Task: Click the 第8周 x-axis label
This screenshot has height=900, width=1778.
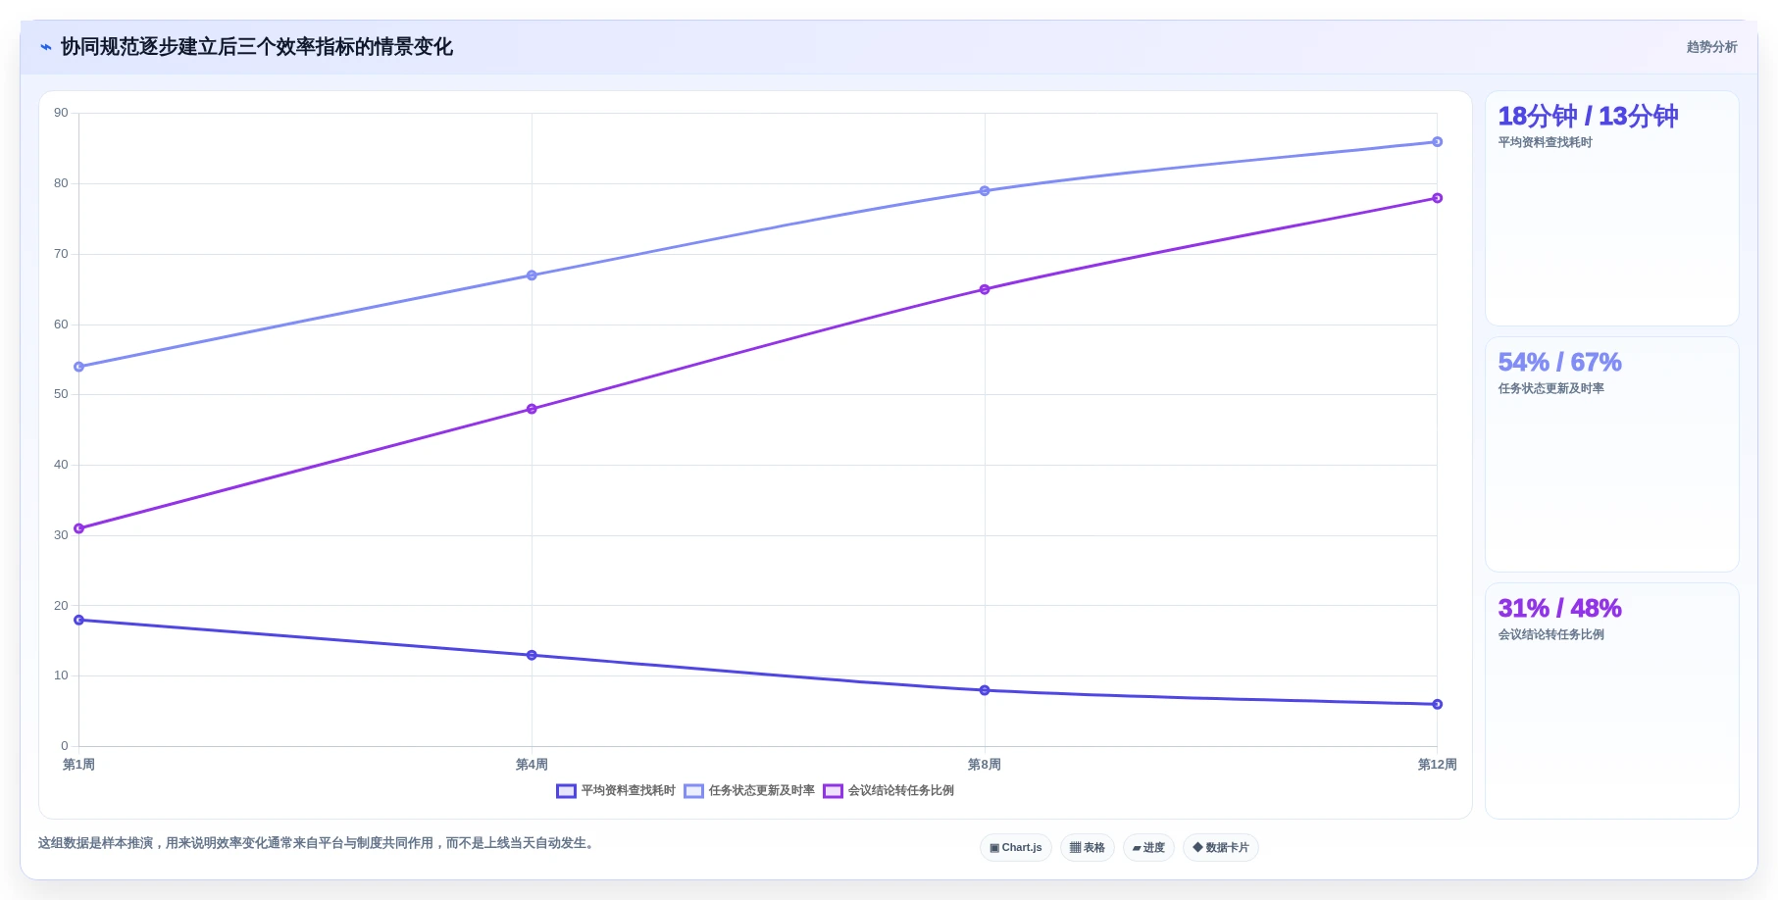Action: coord(985,765)
